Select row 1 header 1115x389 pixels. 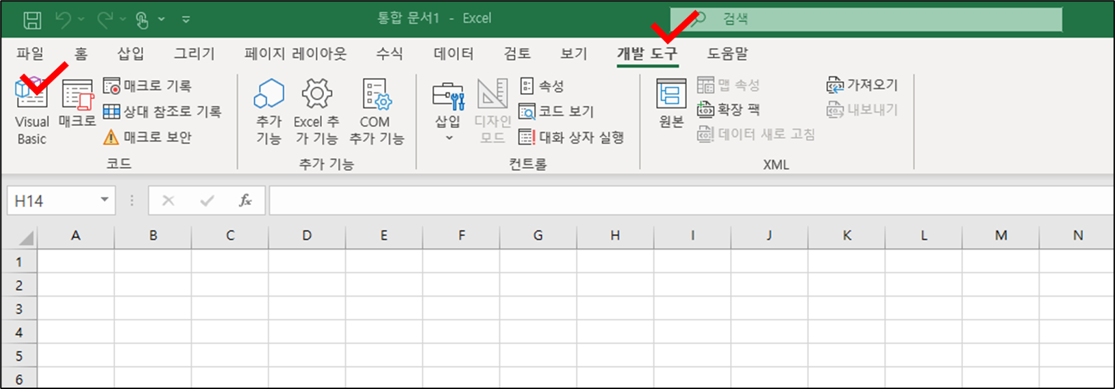coord(19,262)
